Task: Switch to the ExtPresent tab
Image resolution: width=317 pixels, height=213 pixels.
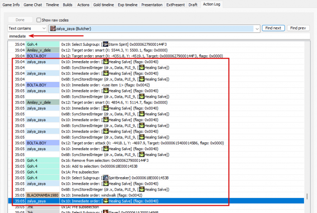Action: (176, 5)
